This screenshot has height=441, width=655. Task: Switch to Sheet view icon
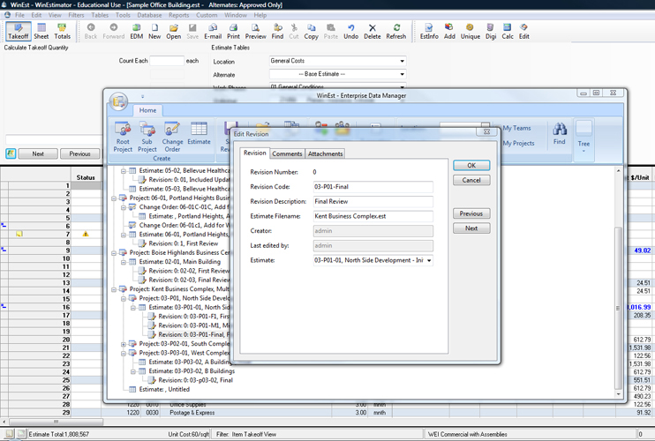coord(41,31)
